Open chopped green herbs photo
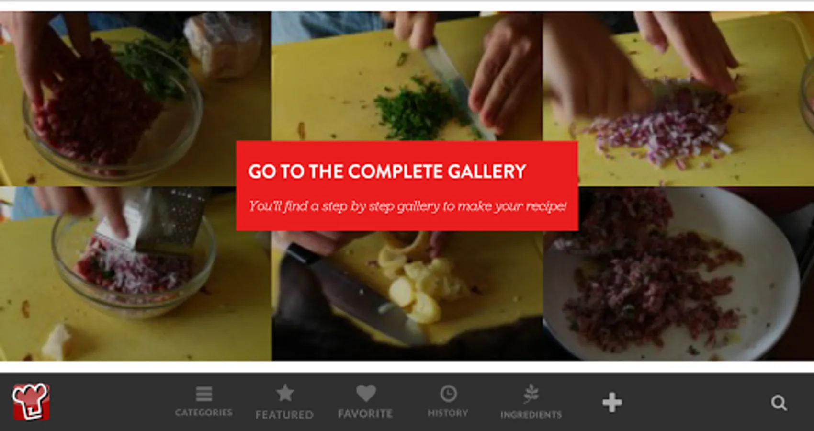This screenshot has width=814, height=431. point(407,76)
